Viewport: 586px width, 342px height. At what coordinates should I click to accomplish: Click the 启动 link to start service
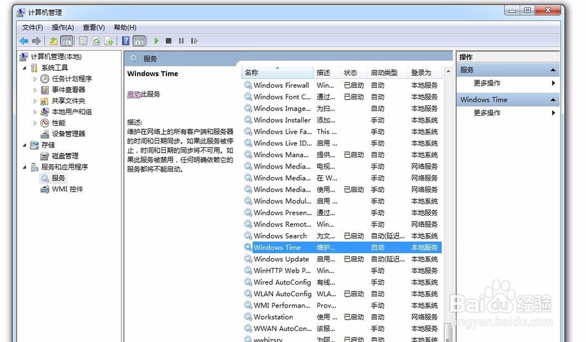[134, 94]
